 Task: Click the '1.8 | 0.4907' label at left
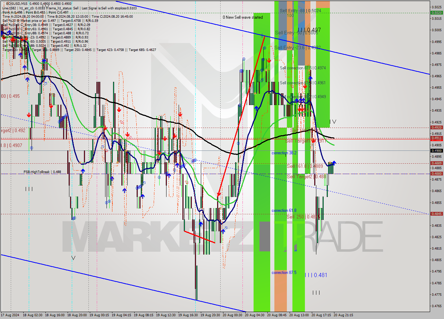point(11,145)
